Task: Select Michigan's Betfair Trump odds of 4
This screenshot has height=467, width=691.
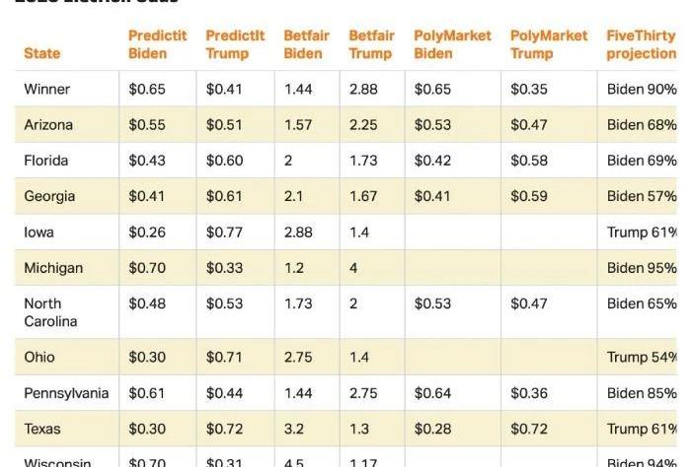Action: (353, 268)
